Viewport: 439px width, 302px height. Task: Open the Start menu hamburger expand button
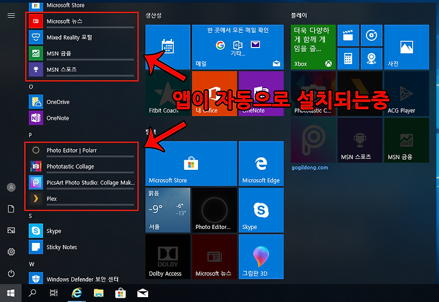(x=11, y=16)
